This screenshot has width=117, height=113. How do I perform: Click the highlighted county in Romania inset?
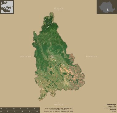click(x=108, y=10)
